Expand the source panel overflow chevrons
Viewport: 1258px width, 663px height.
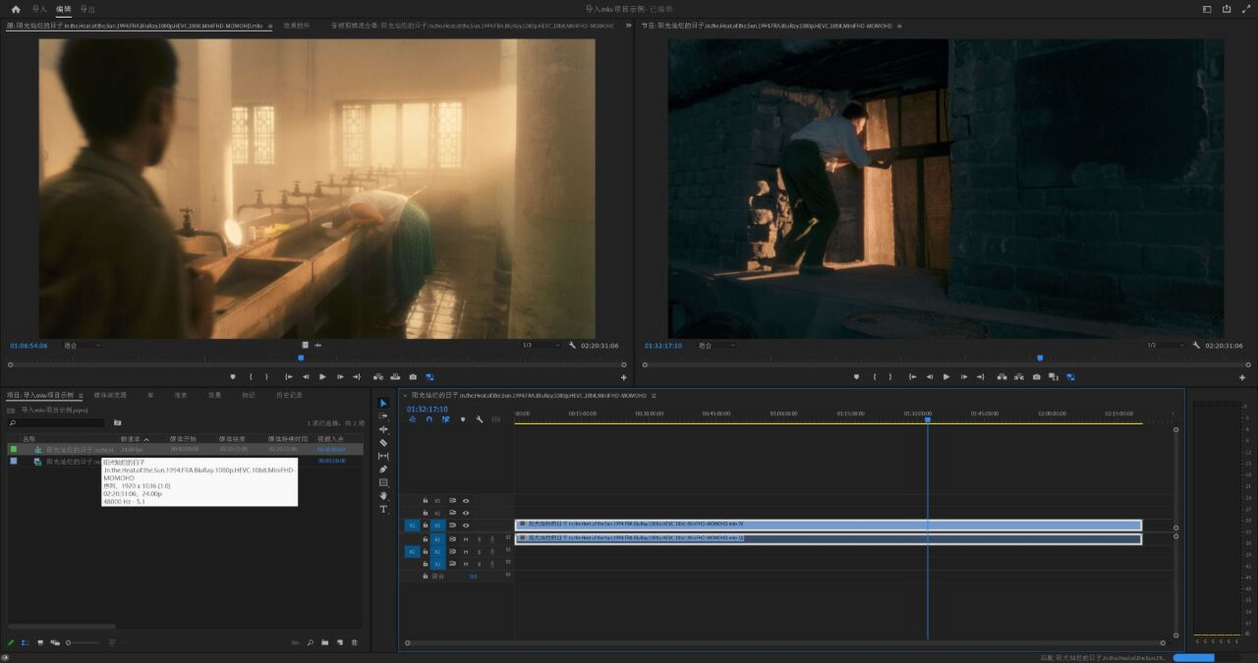(628, 25)
